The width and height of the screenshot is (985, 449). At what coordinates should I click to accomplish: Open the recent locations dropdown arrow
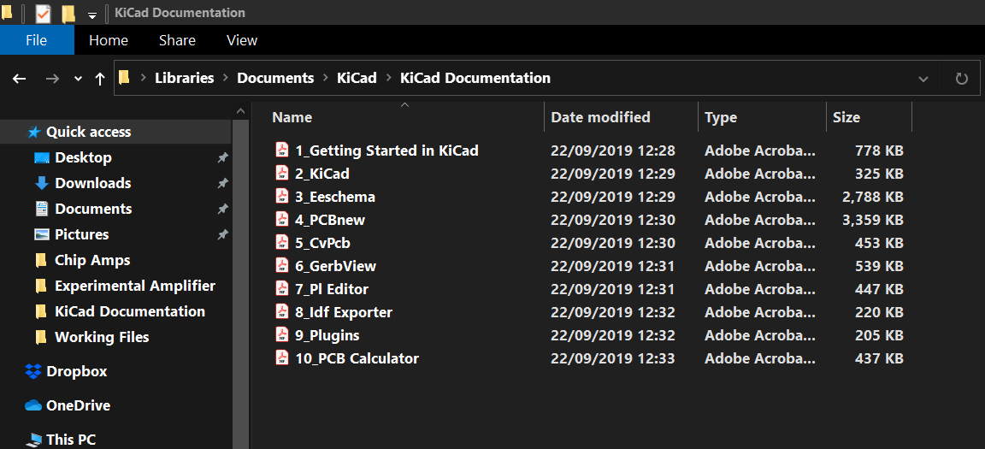[x=78, y=80]
